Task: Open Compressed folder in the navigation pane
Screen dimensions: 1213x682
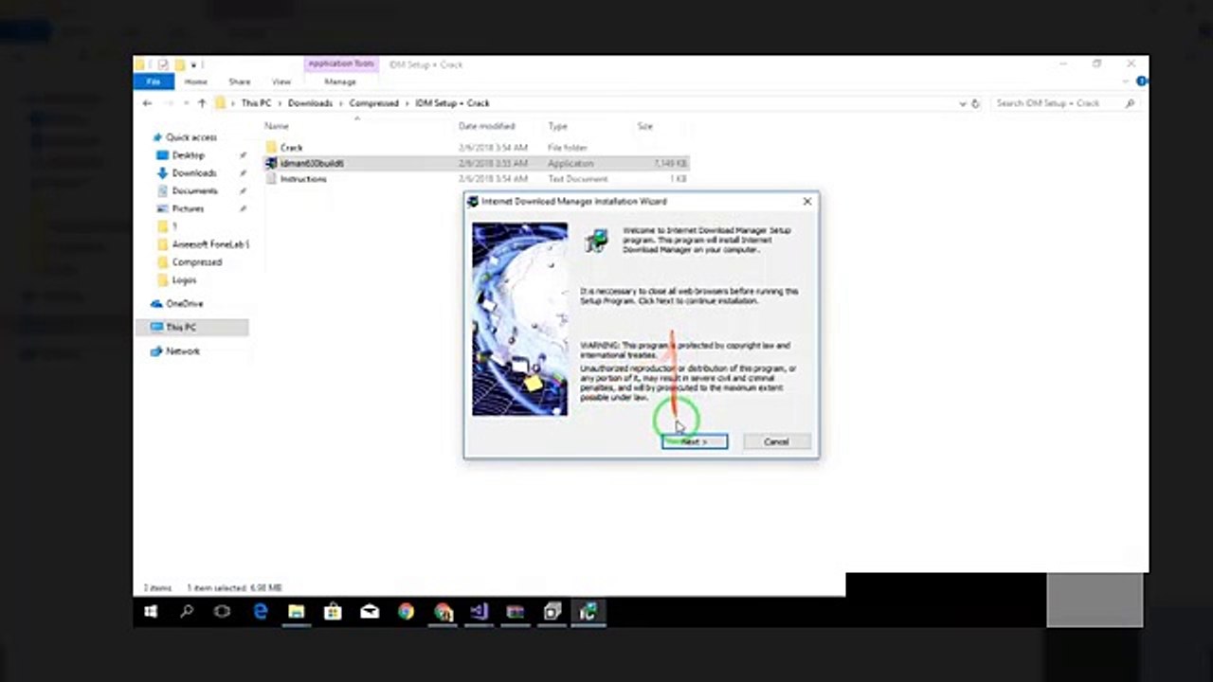Action: [196, 262]
